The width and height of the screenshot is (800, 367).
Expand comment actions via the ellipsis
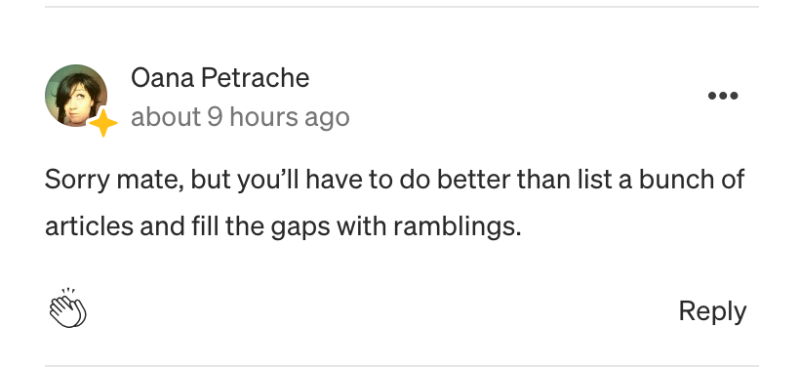723,96
